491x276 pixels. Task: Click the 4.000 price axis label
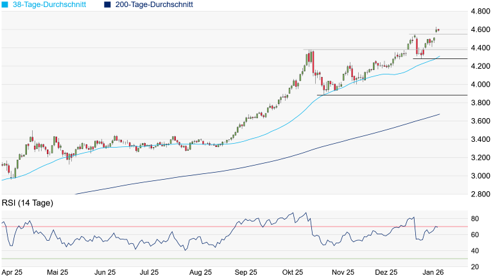478,85
